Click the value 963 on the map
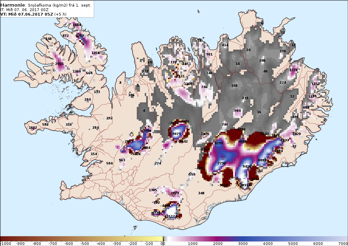The width and height of the screenshot is (348, 246). coord(122,160)
